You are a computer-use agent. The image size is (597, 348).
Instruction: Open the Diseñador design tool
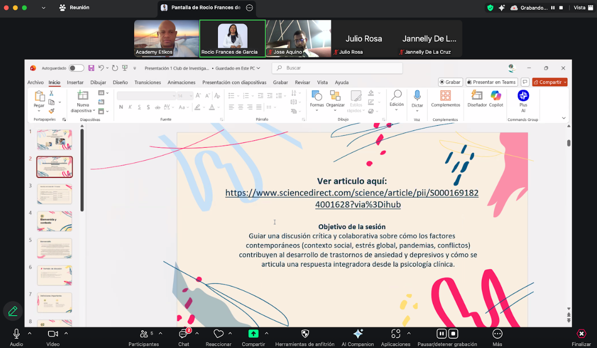tap(477, 96)
